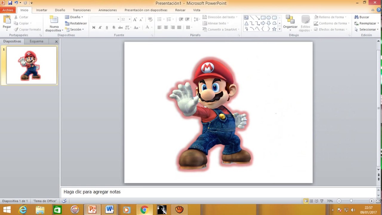382x215 pixels.
Task: Select the 5-point star shape
Action: 274,29
